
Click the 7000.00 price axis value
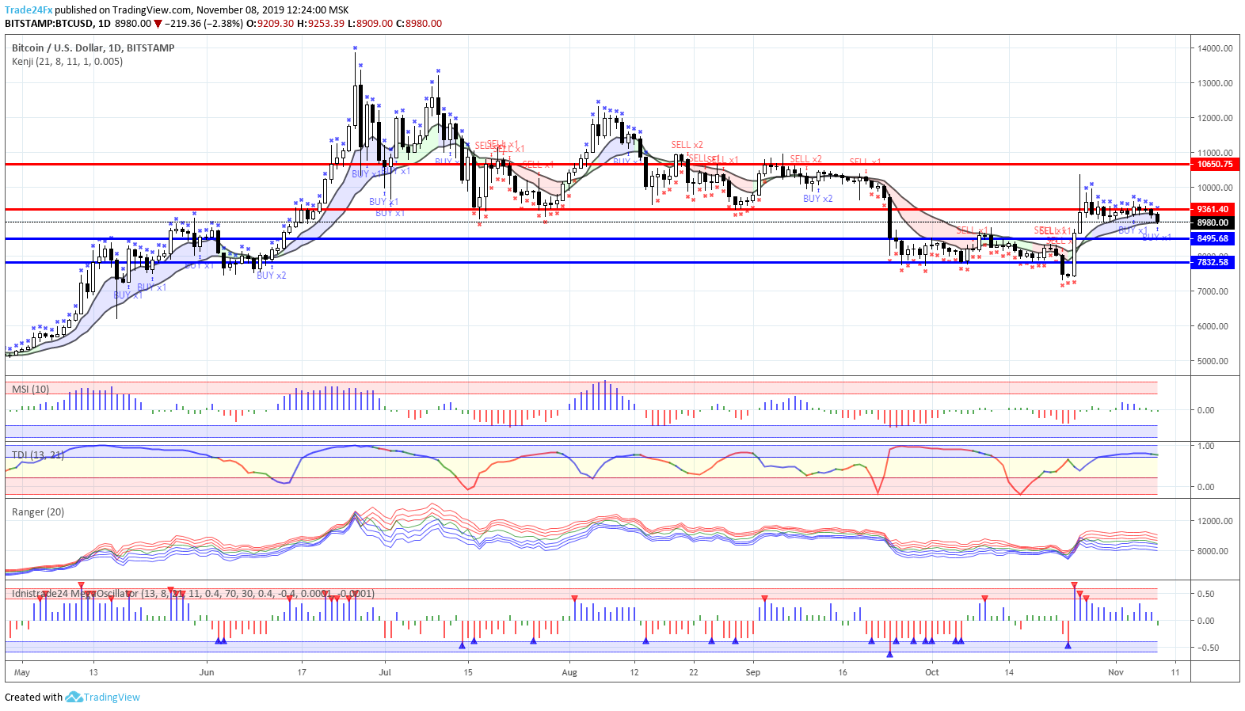pos(1213,291)
